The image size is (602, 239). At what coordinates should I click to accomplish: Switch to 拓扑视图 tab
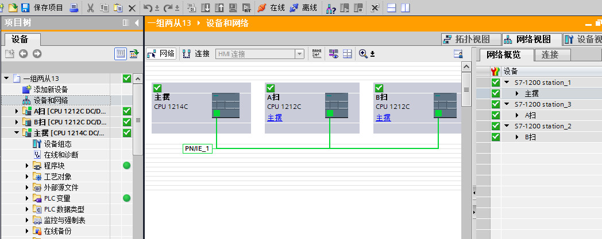click(x=472, y=39)
